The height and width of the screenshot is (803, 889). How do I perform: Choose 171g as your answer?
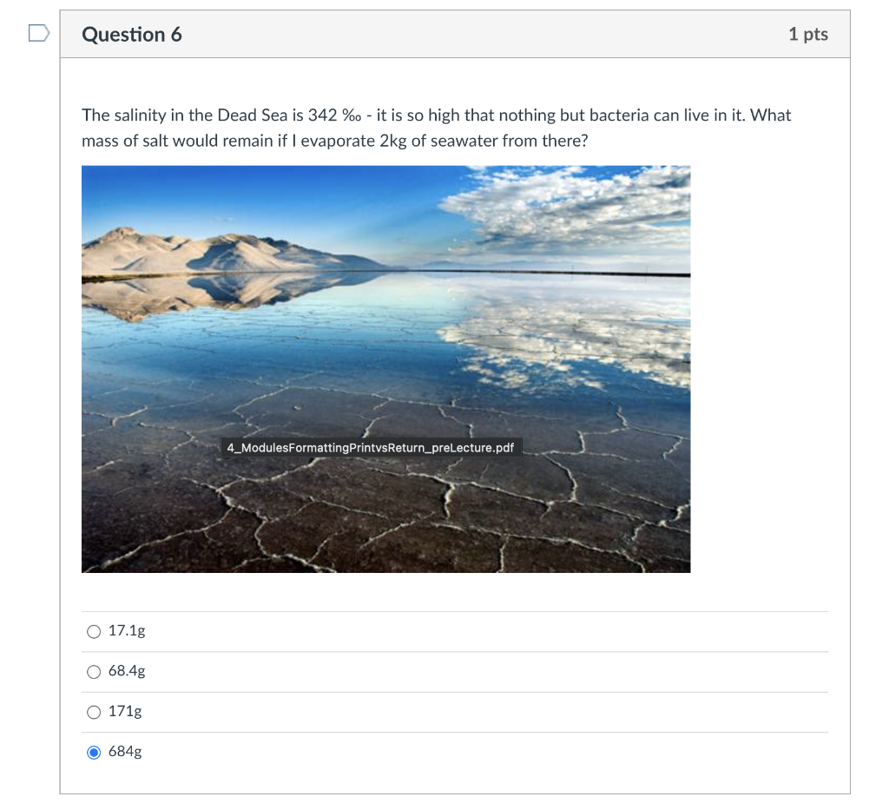tap(94, 711)
